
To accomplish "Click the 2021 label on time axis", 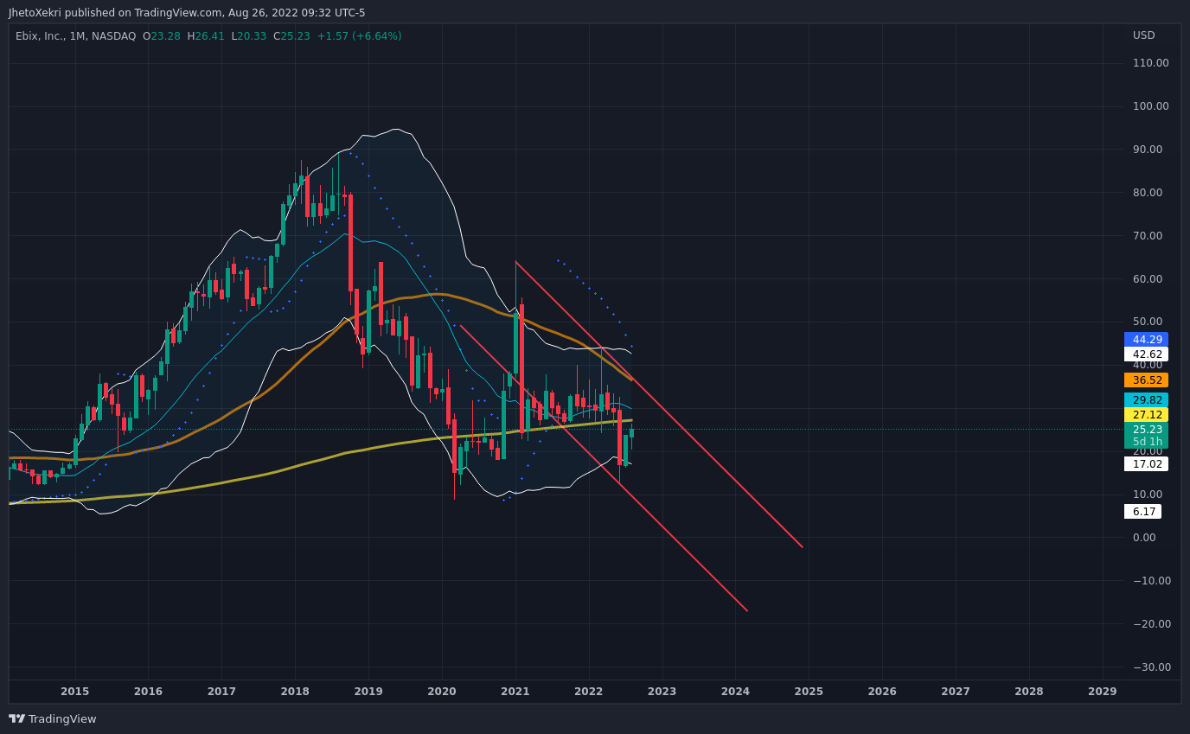I will [515, 692].
